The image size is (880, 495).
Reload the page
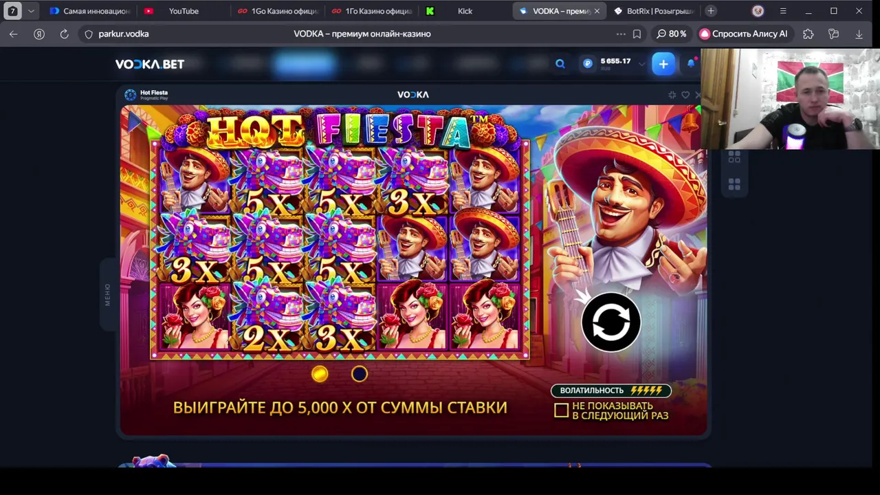point(65,34)
